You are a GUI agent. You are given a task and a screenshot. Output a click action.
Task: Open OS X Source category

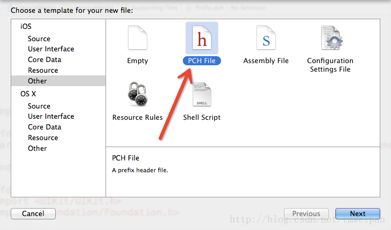tap(39, 106)
